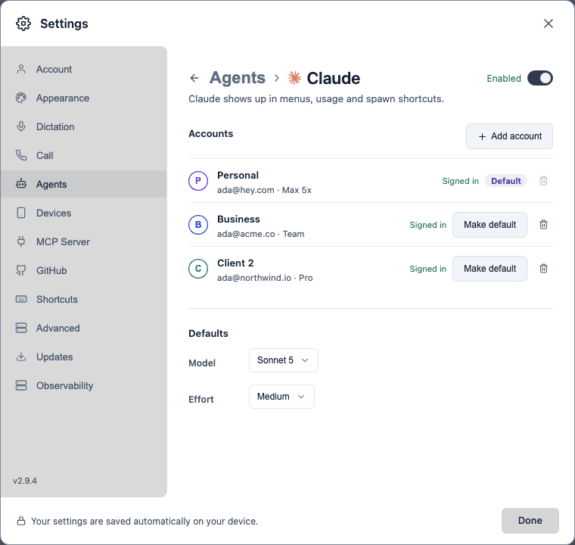
Task: Close the Settings dialog with the X
Action: click(x=549, y=23)
